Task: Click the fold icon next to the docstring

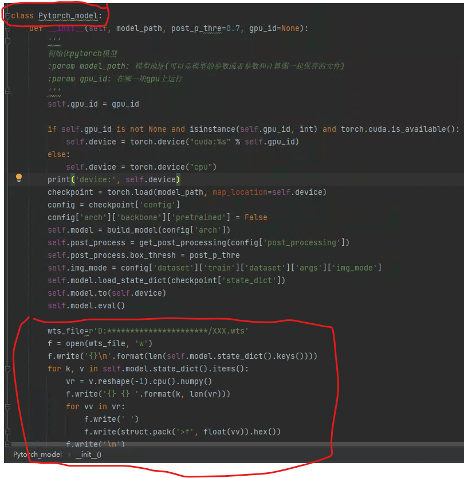Action: click(7, 41)
